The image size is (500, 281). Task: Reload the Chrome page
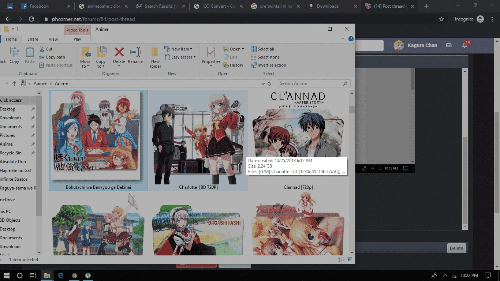coord(31,19)
